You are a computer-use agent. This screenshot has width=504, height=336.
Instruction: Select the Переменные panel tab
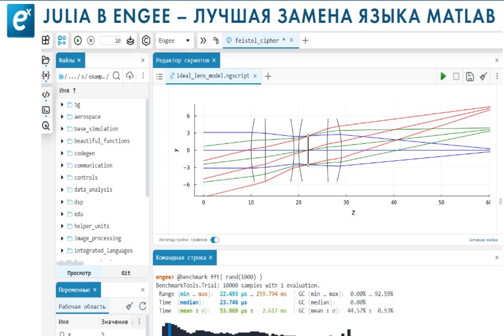pyautogui.click(x=78, y=290)
